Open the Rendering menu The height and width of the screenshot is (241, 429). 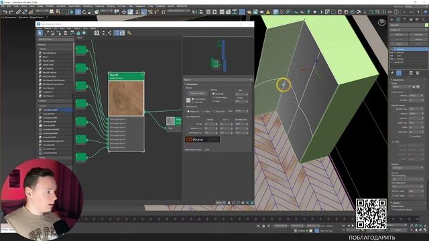coord(88,6)
